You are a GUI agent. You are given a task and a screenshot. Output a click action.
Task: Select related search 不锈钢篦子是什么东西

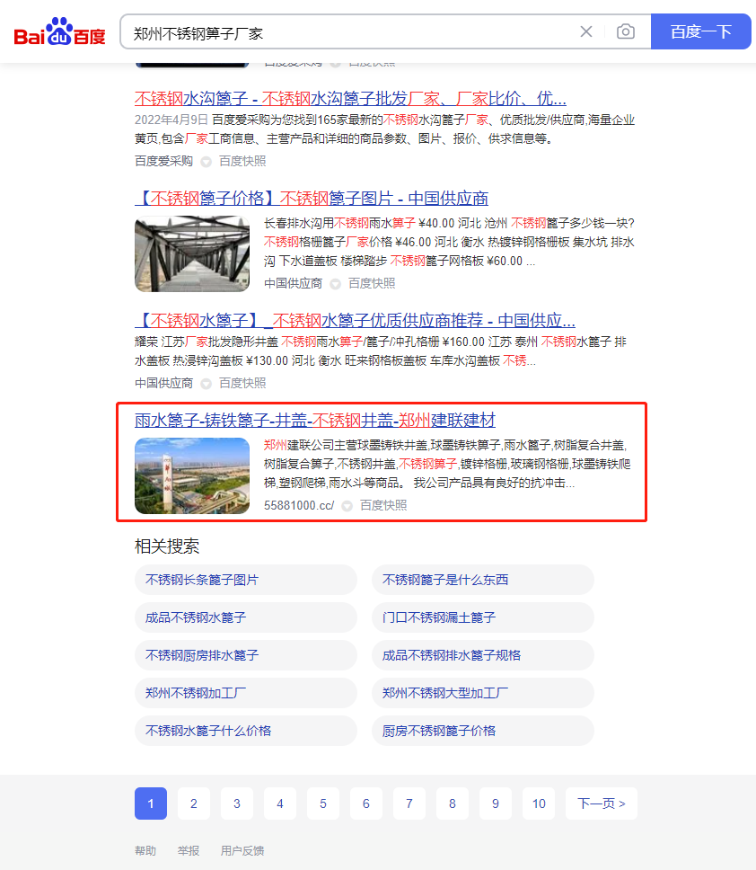[x=483, y=580]
